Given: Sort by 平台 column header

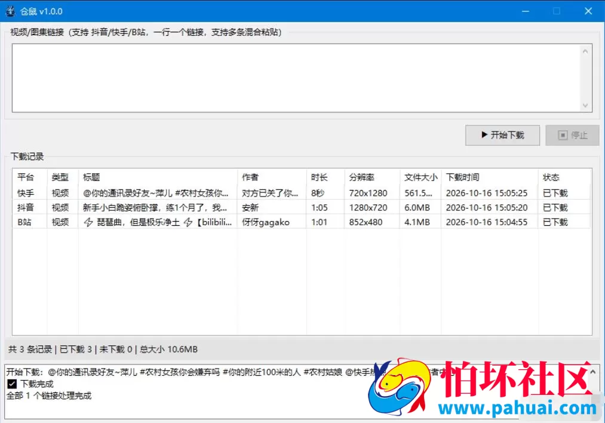Looking at the screenshot, I should tap(26, 177).
